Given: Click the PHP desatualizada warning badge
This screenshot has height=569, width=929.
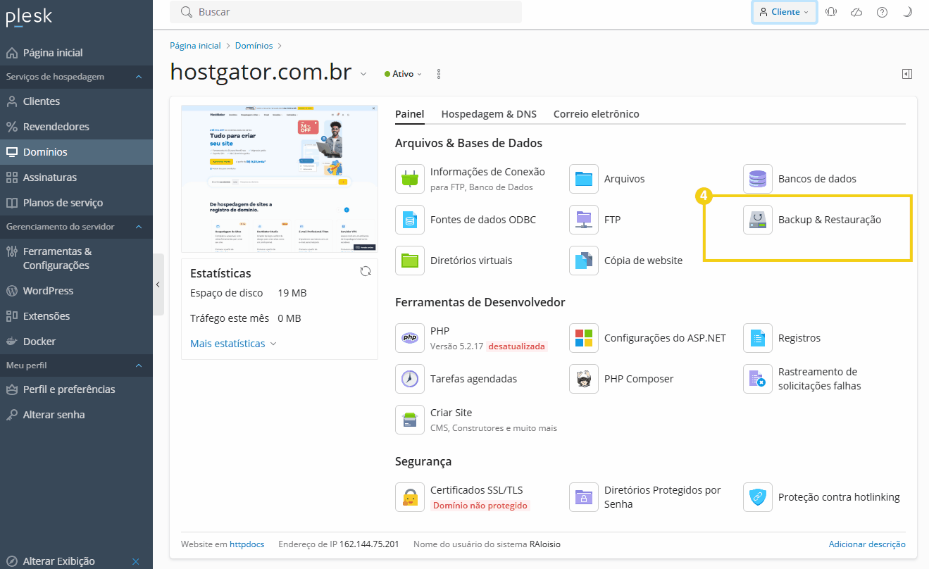Looking at the screenshot, I should tap(517, 346).
